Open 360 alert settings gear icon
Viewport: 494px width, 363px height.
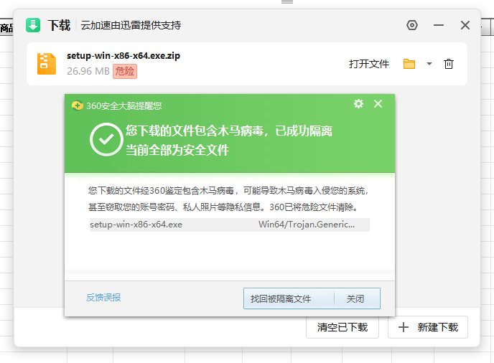(358, 103)
